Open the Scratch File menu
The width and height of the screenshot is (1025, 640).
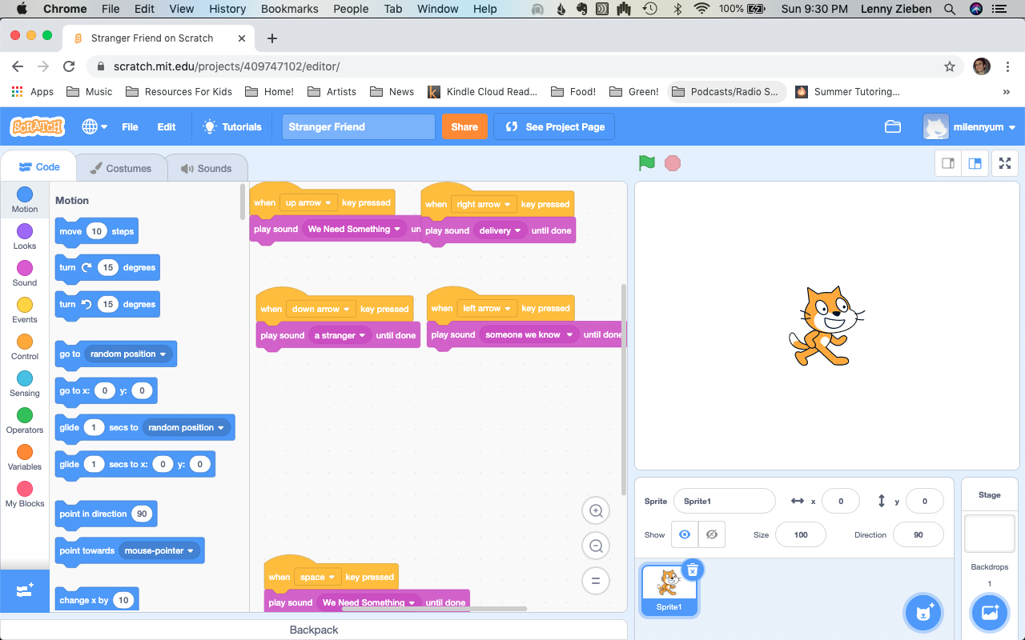tap(130, 126)
